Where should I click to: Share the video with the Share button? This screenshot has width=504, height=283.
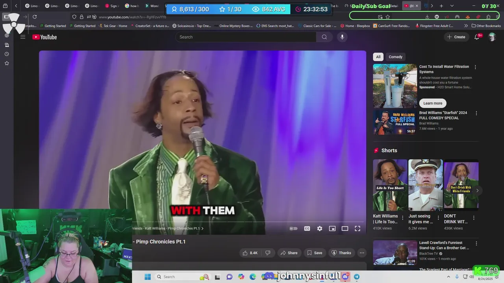coord(289,253)
